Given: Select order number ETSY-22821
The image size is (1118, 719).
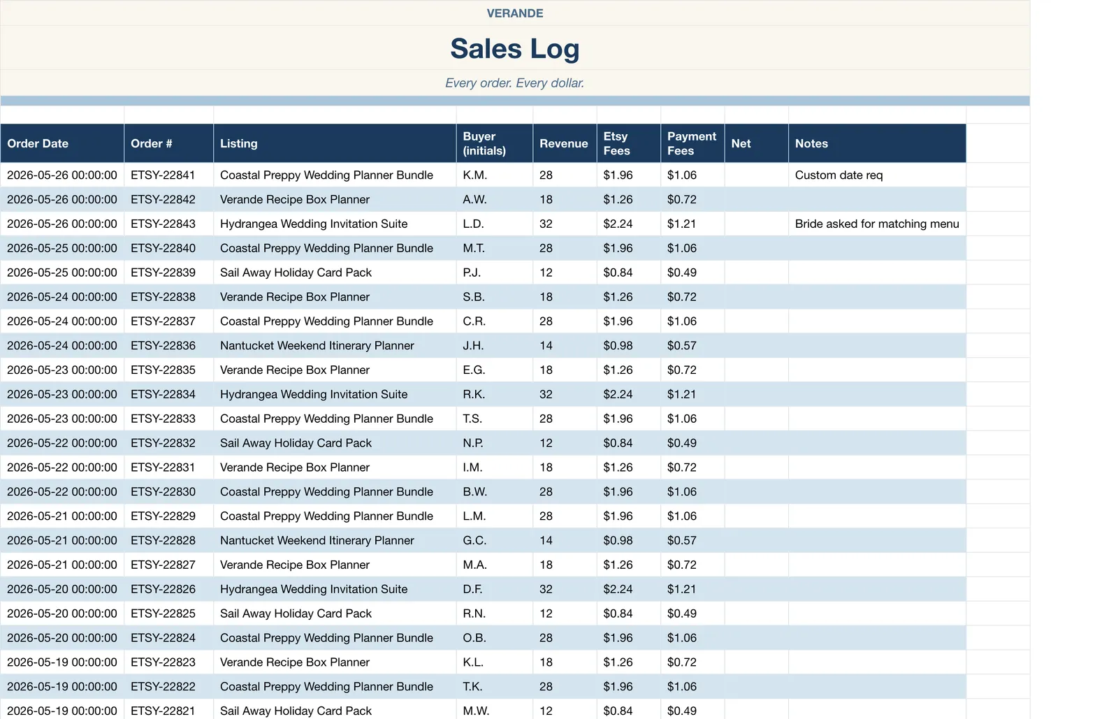Looking at the screenshot, I should click(169, 709).
